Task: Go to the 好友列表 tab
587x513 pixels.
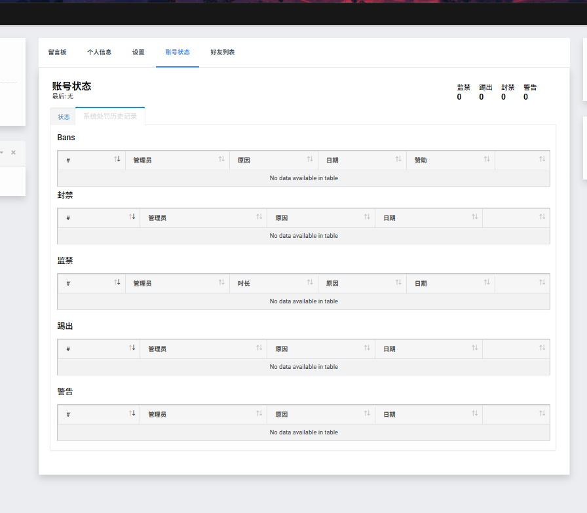Action: click(x=222, y=52)
